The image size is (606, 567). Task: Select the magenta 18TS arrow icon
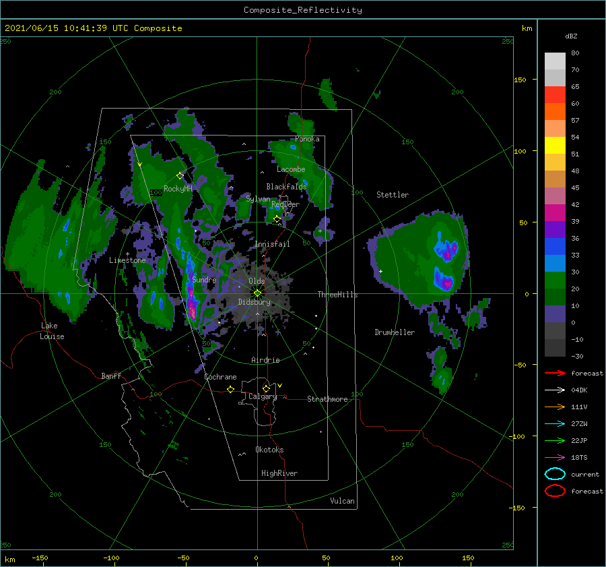pos(555,458)
